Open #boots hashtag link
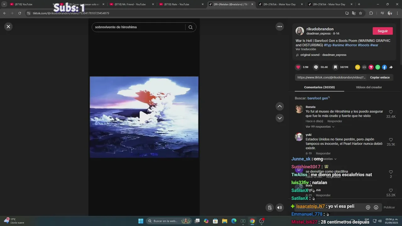This screenshot has height=226, width=402. click(364, 45)
